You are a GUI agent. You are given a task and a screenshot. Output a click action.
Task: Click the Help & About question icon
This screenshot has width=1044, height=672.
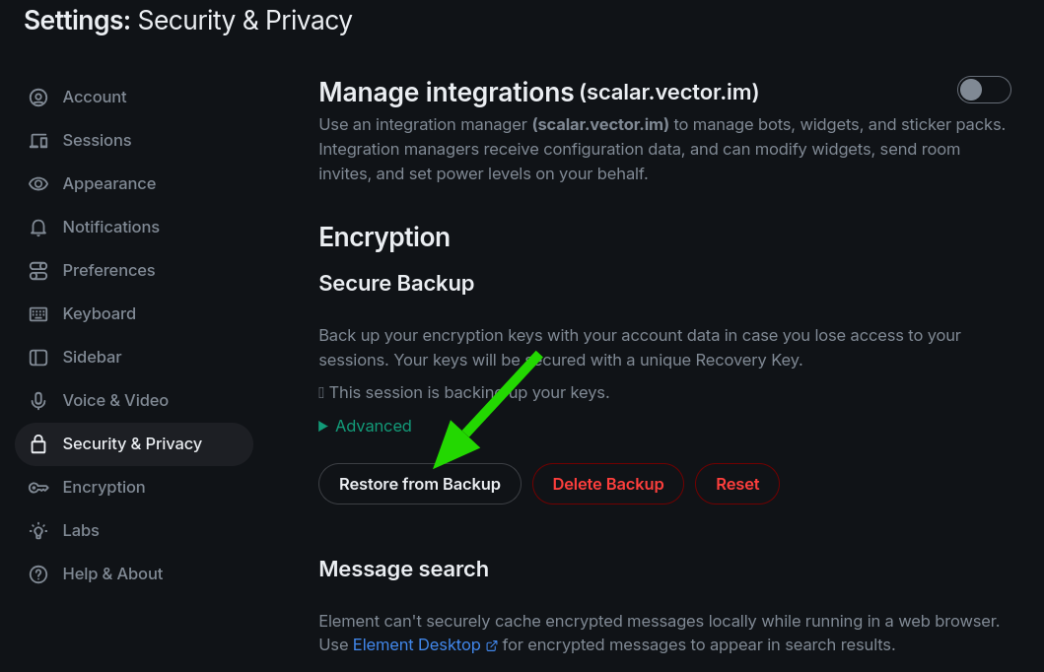[38, 574]
